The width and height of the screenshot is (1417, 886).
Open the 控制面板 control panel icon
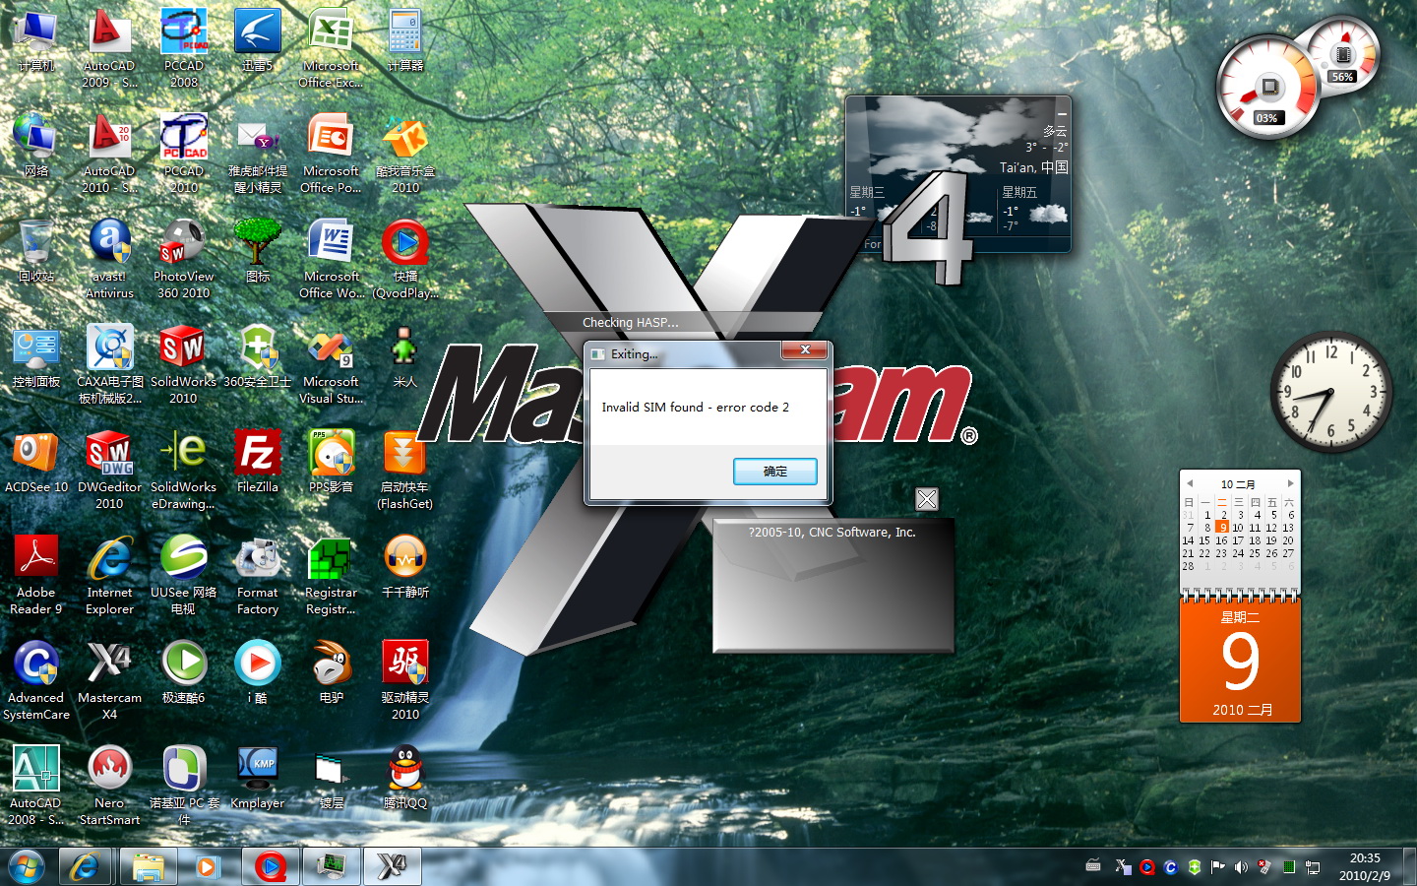(36, 357)
